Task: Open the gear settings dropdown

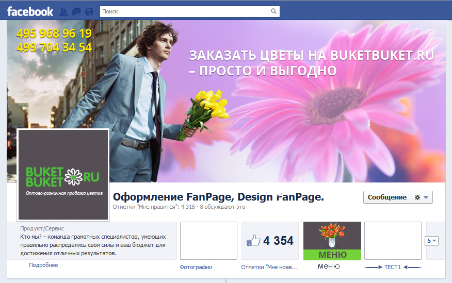Action: [x=422, y=197]
